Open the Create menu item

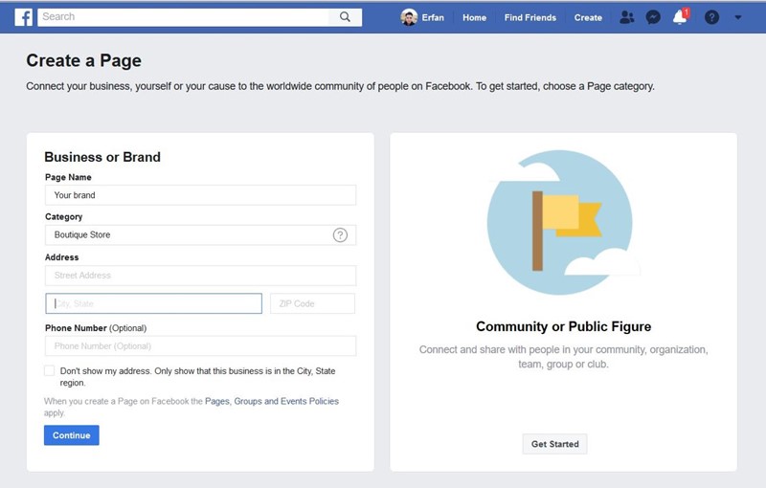(x=588, y=17)
